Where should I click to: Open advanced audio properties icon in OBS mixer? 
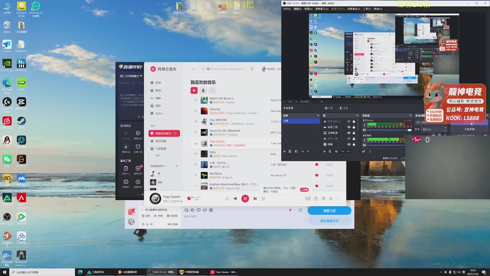pyautogui.click(x=364, y=151)
